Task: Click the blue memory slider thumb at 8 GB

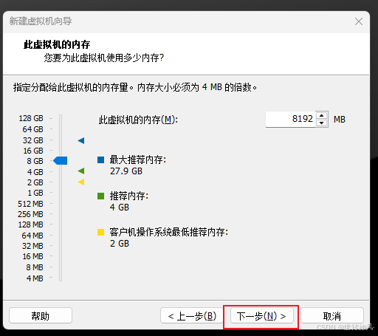Action: [61, 161]
